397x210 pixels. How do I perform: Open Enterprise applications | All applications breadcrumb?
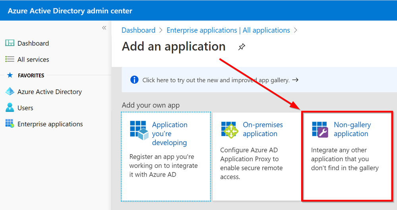tap(228, 30)
